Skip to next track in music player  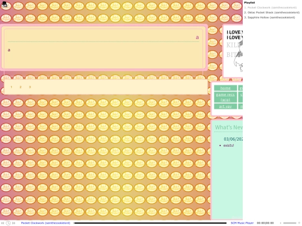(x=13, y=223)
